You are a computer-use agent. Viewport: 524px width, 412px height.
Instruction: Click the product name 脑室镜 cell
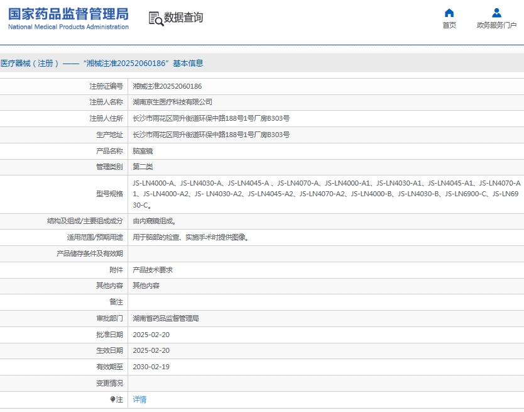point(142,150)
